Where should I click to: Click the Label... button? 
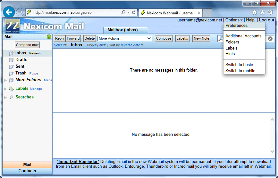[x=182, y=38]
